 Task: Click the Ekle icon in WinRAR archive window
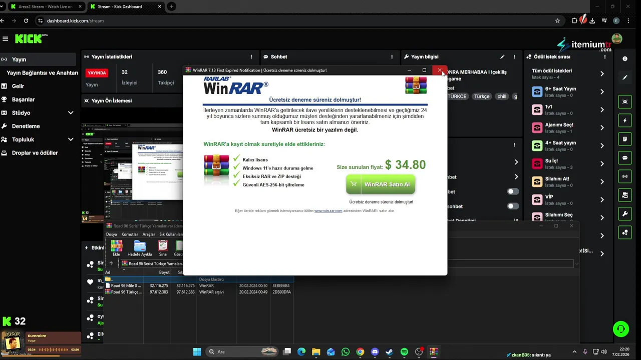tap(116, 248)
